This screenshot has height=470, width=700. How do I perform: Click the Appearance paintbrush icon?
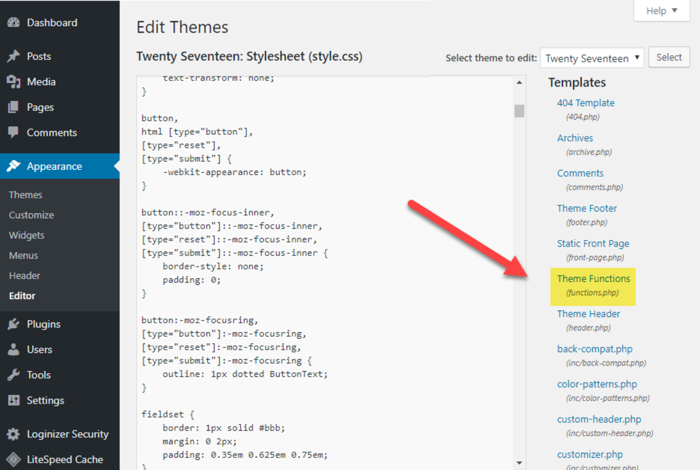point(13,166)
